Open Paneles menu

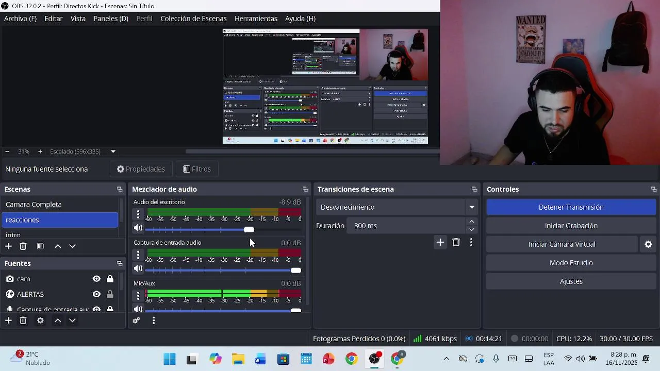pyautogui.click(x=110, y=19)
